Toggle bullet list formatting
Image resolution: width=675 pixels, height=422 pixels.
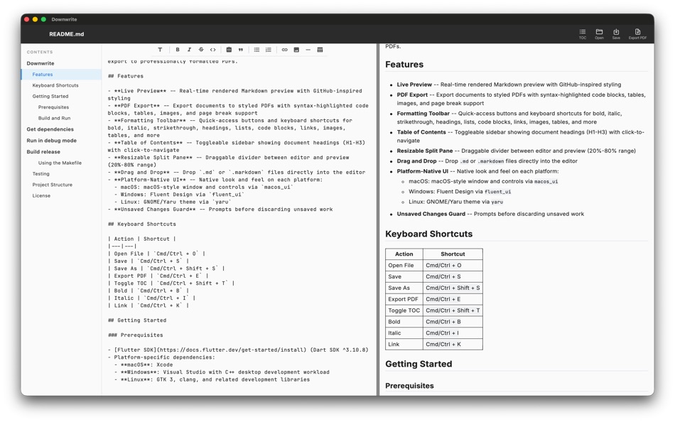(258, 50)
